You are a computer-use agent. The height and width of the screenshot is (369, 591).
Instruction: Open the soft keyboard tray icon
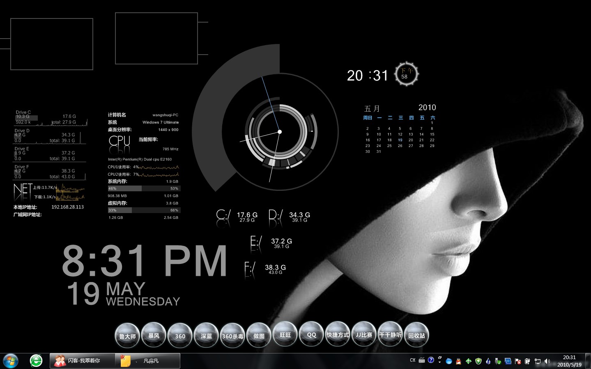[x=422, y=360]
